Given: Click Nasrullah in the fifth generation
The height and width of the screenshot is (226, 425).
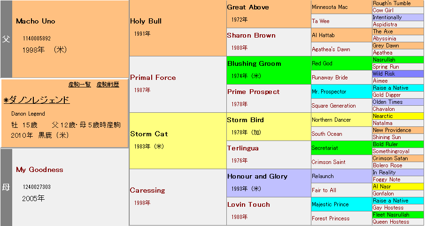Looking at the screenshot, I should (x=384, y=60).
